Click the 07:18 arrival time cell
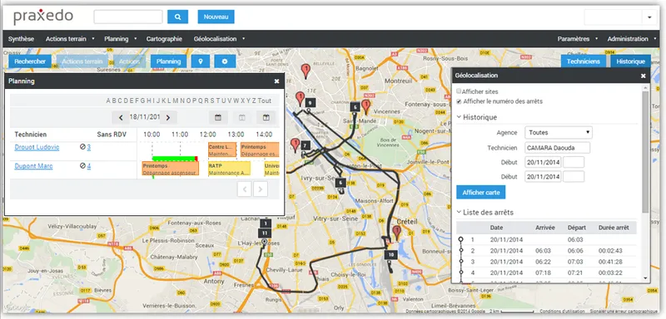666x319 pixels. (544, 272)
